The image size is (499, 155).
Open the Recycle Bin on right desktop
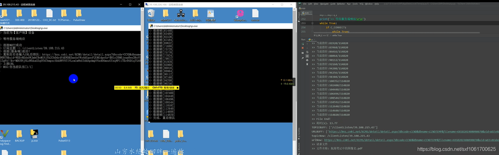click(x=151, y=15)
